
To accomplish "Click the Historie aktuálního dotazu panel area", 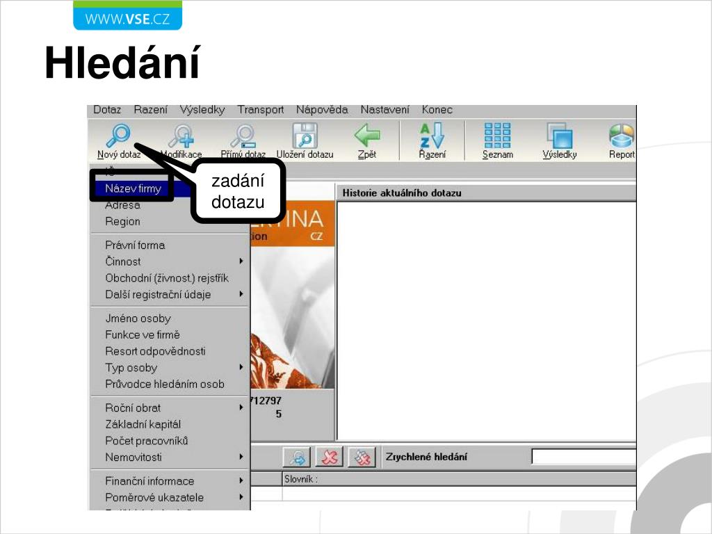I will 486,321.
